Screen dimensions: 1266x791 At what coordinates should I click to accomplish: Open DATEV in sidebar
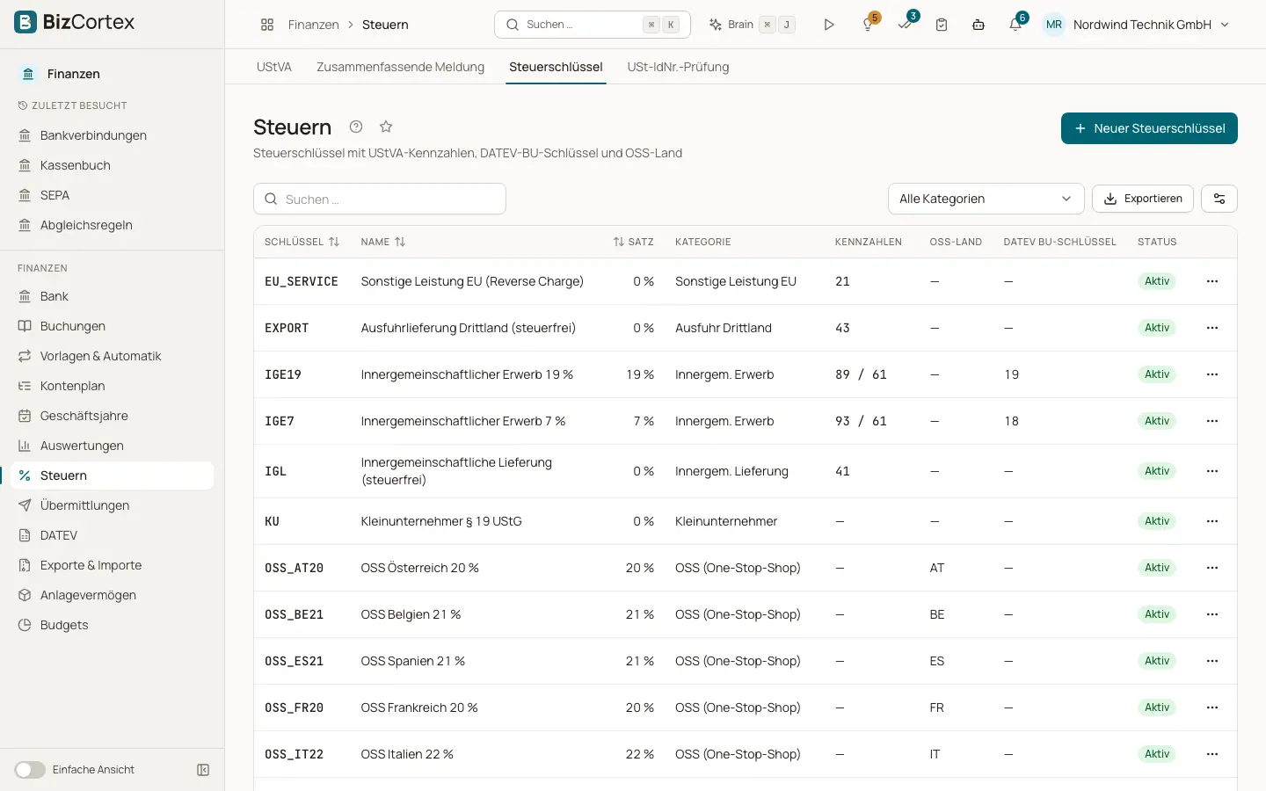coord(113,535)
